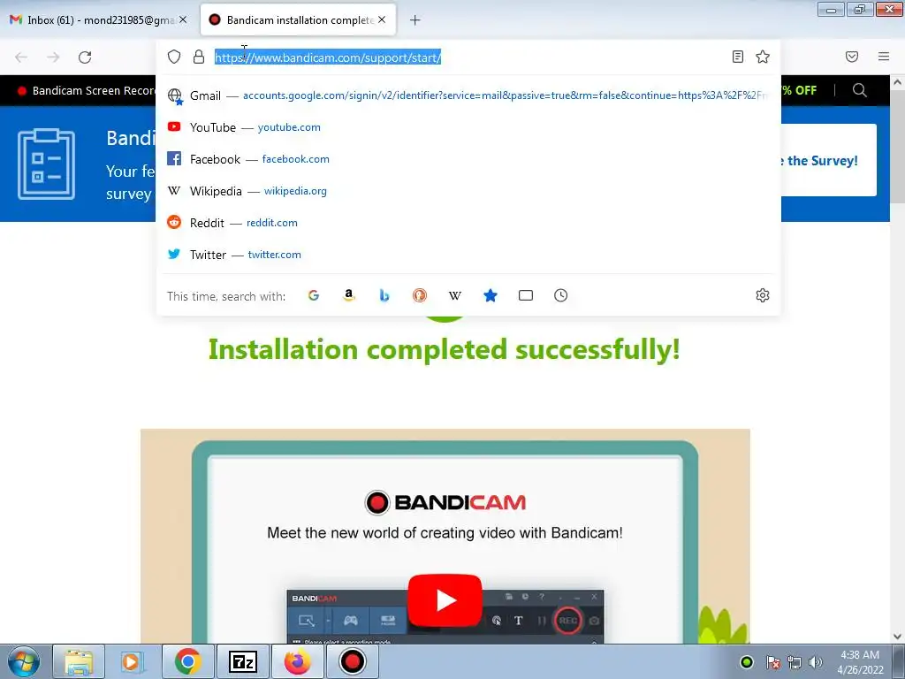Open search settings gear in dropdown
This screenshot has height=679, width=905.
(x=763, y=295)
